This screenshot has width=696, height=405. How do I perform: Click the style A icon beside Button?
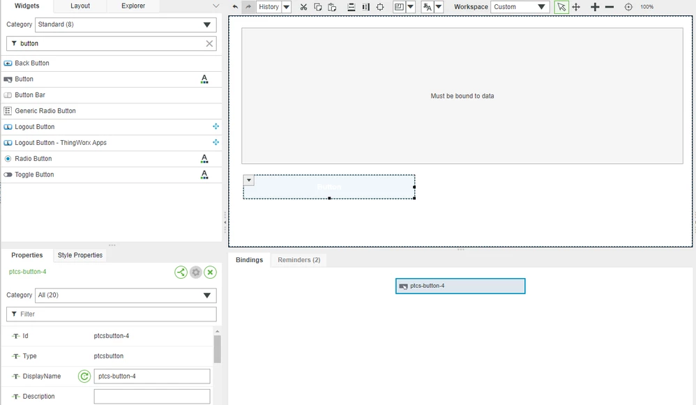tap(204, 79)
